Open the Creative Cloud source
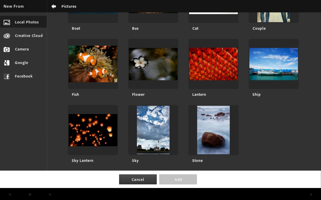 pyautogui.click(x=29, y=36)
